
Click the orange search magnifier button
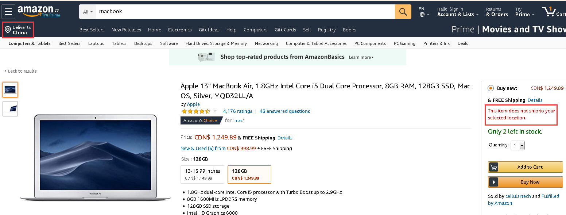click(403, 12)
